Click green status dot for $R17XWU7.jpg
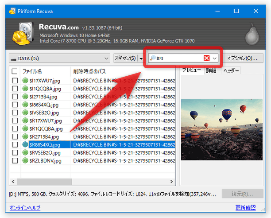271x218 pixels. click(x=25, y=121)
